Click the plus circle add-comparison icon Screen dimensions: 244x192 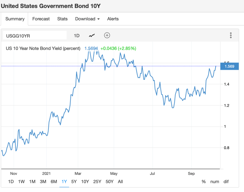[107, 36]
